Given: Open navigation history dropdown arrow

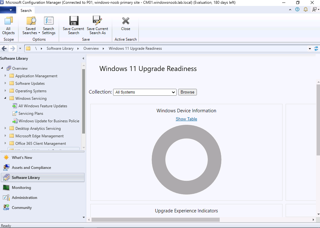Looking at the screenshot, I should (x=20, y=48).
